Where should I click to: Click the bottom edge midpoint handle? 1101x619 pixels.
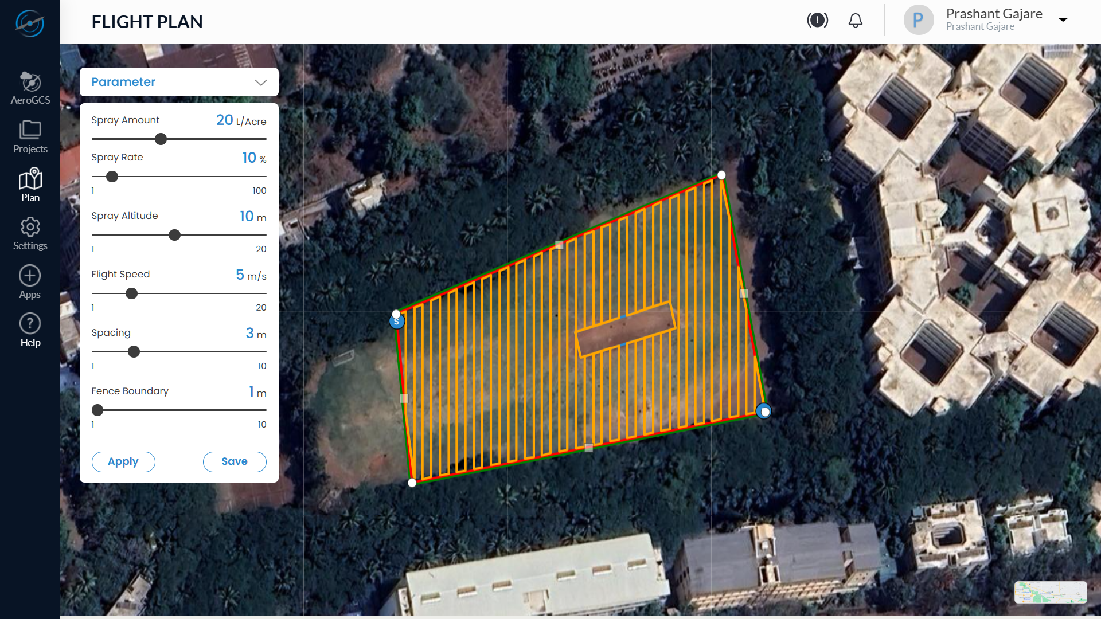coord(589,448)
